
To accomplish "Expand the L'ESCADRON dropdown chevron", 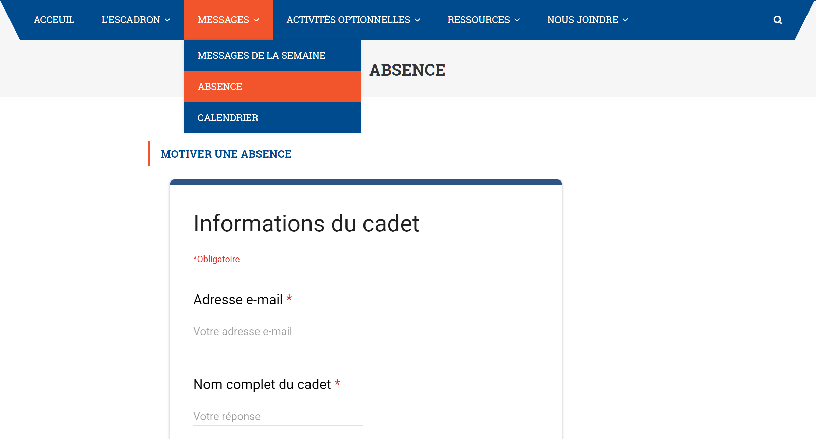I will 167,20.
